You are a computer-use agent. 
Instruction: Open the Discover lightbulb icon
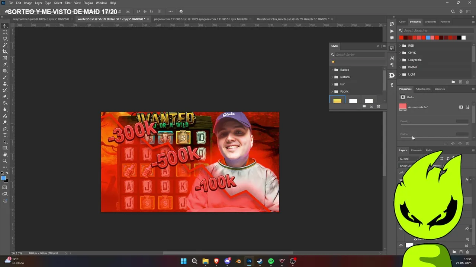pos(461,11)
